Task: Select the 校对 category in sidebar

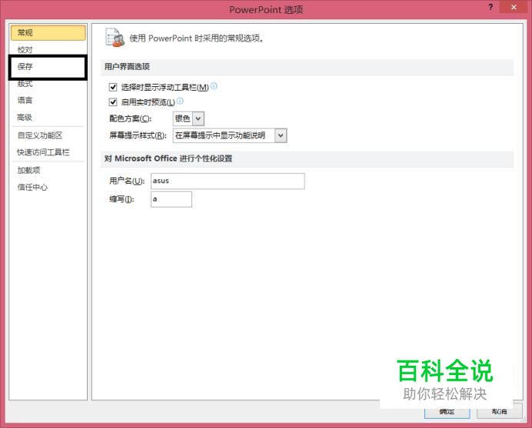Action: [48, 50]
